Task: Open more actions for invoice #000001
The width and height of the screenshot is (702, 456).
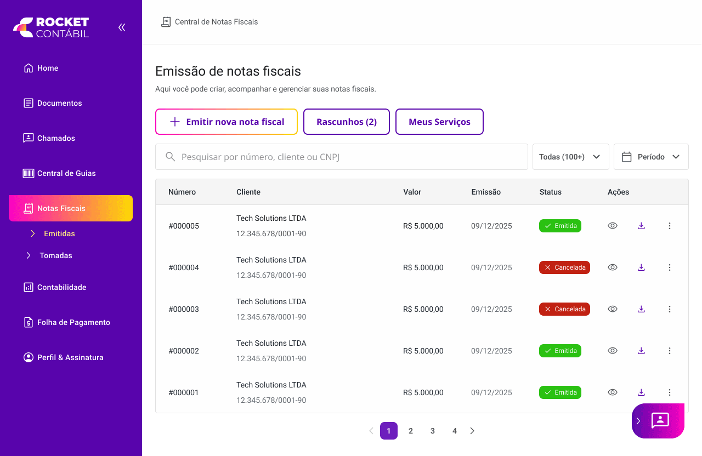Action: coord(670,392)
